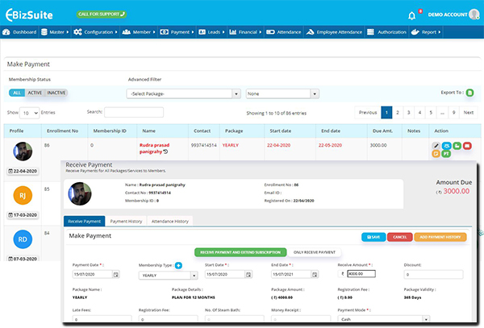Go to page 2
The height and width of the screenshot is (328, 484).
pos(398,113)
